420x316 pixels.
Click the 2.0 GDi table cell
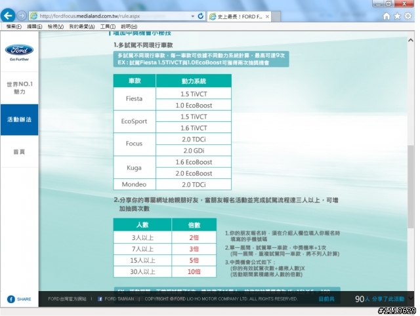(x=194, y=151)
